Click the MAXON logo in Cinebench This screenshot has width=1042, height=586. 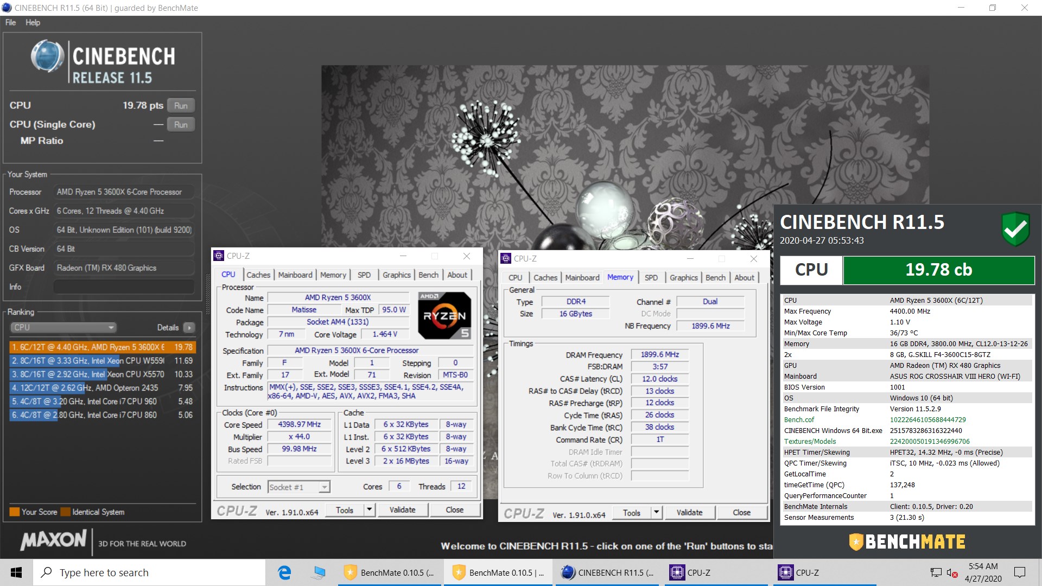[53, 539]
